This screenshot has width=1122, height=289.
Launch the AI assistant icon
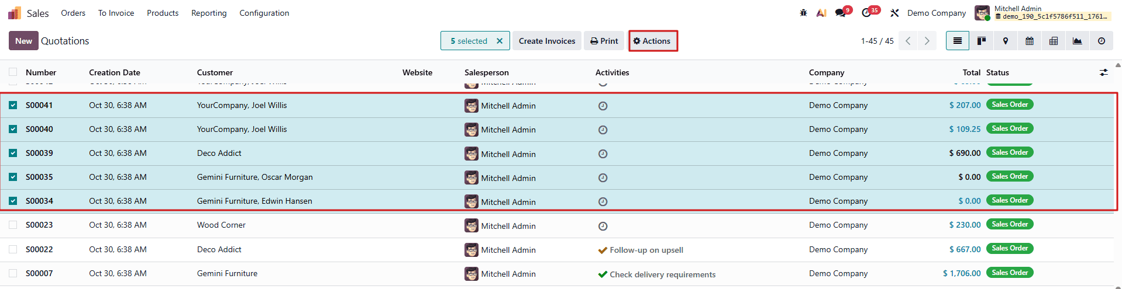821,13
